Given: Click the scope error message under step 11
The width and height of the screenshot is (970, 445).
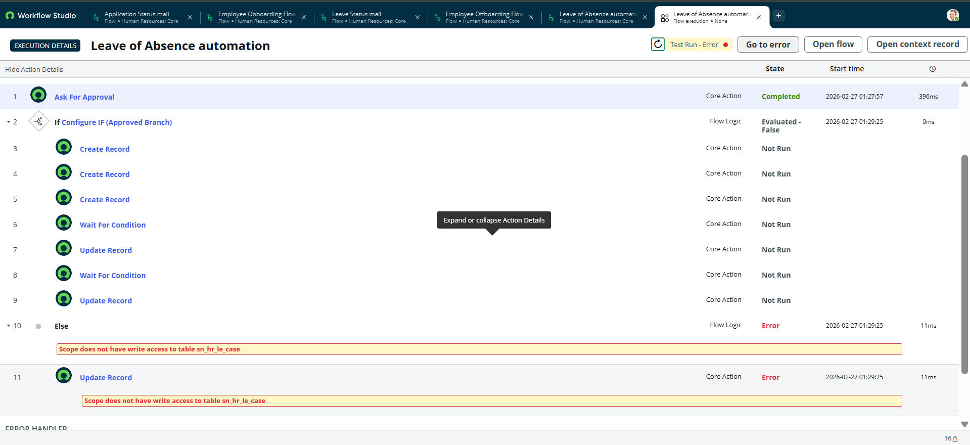Looking at the screenshot, I should pos(492,401).
